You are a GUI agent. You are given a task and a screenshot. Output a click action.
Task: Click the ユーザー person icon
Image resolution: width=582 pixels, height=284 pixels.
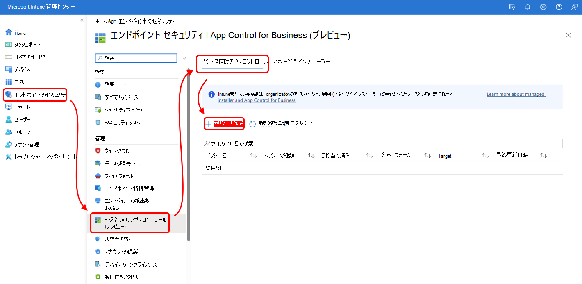point(9,120)
